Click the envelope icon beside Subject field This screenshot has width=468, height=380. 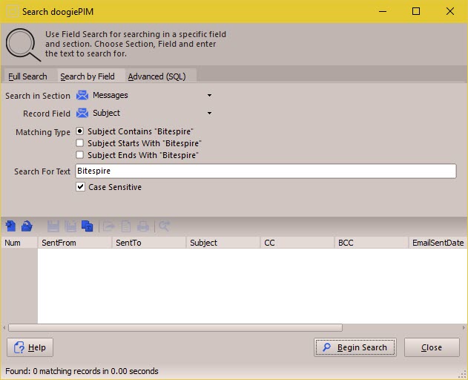pyautogui.click(x=82, y=113)
